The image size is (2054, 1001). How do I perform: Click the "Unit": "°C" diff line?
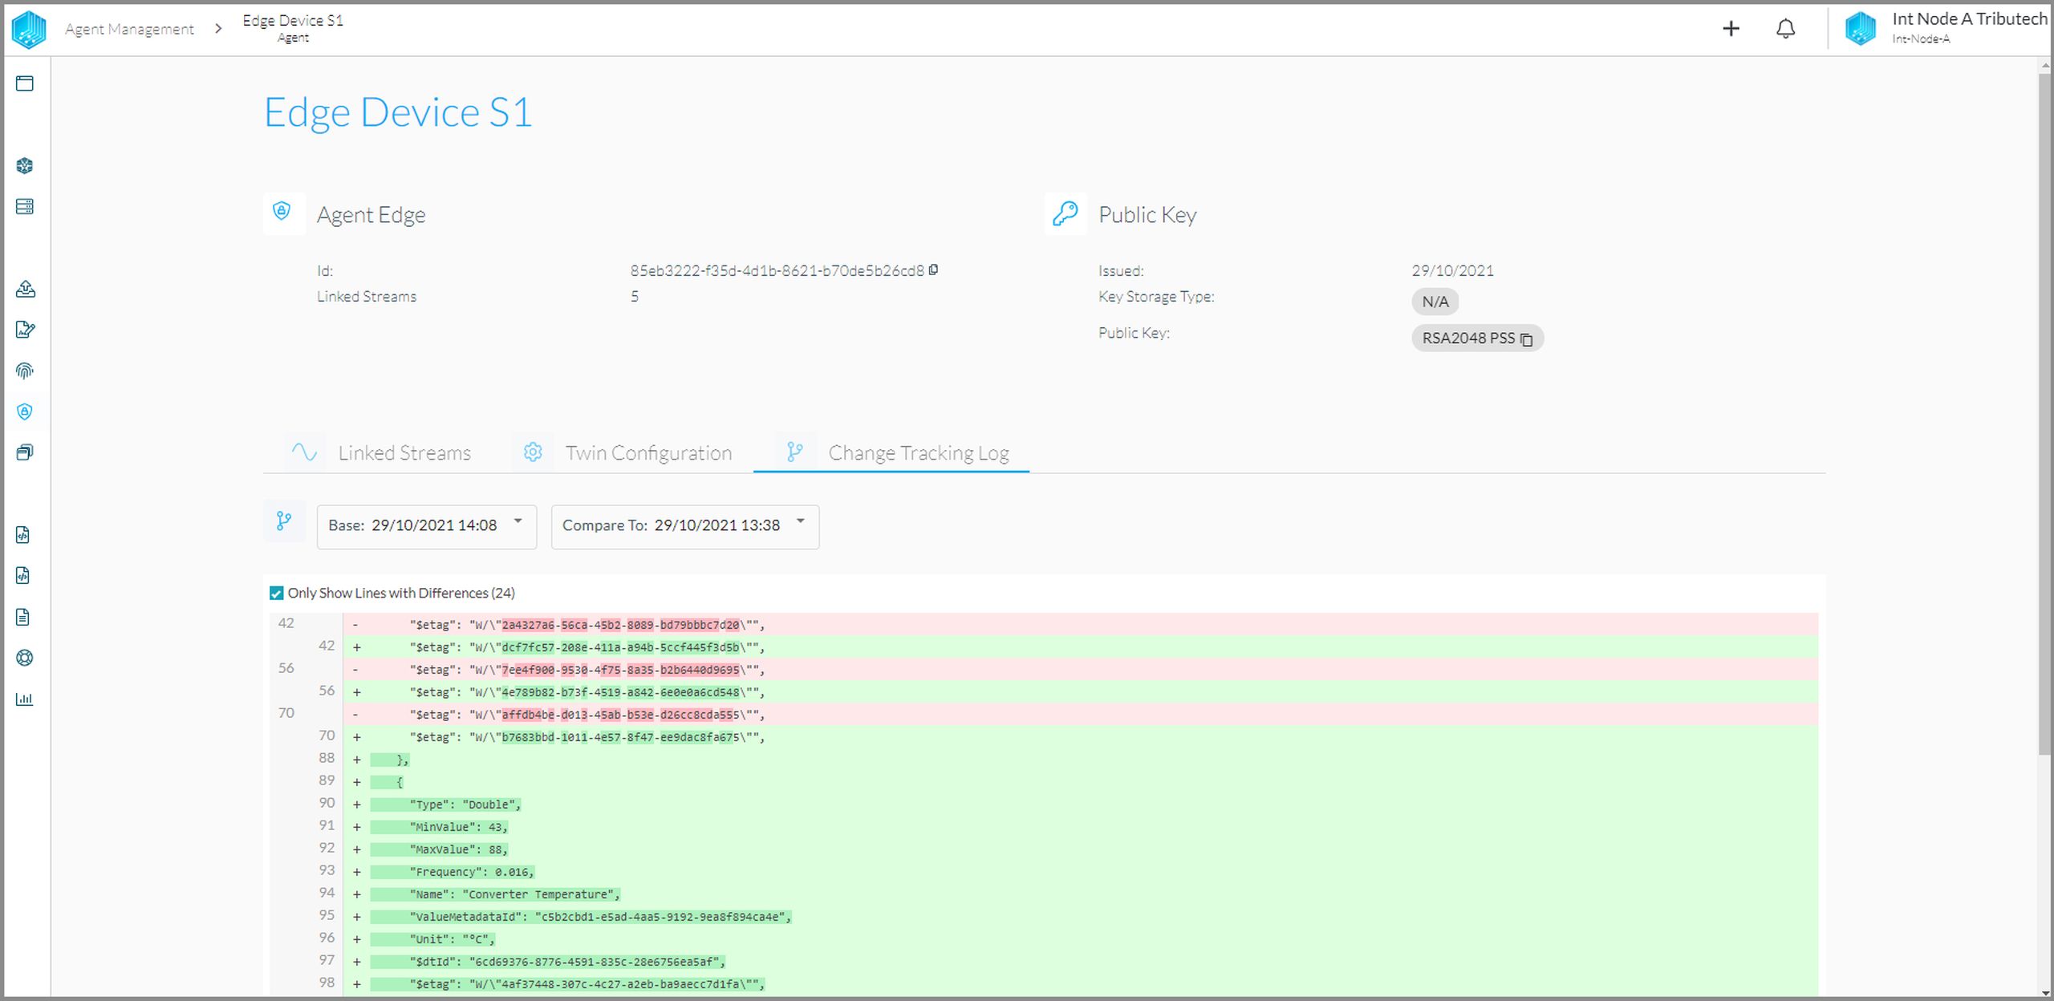click(1043, 939)
